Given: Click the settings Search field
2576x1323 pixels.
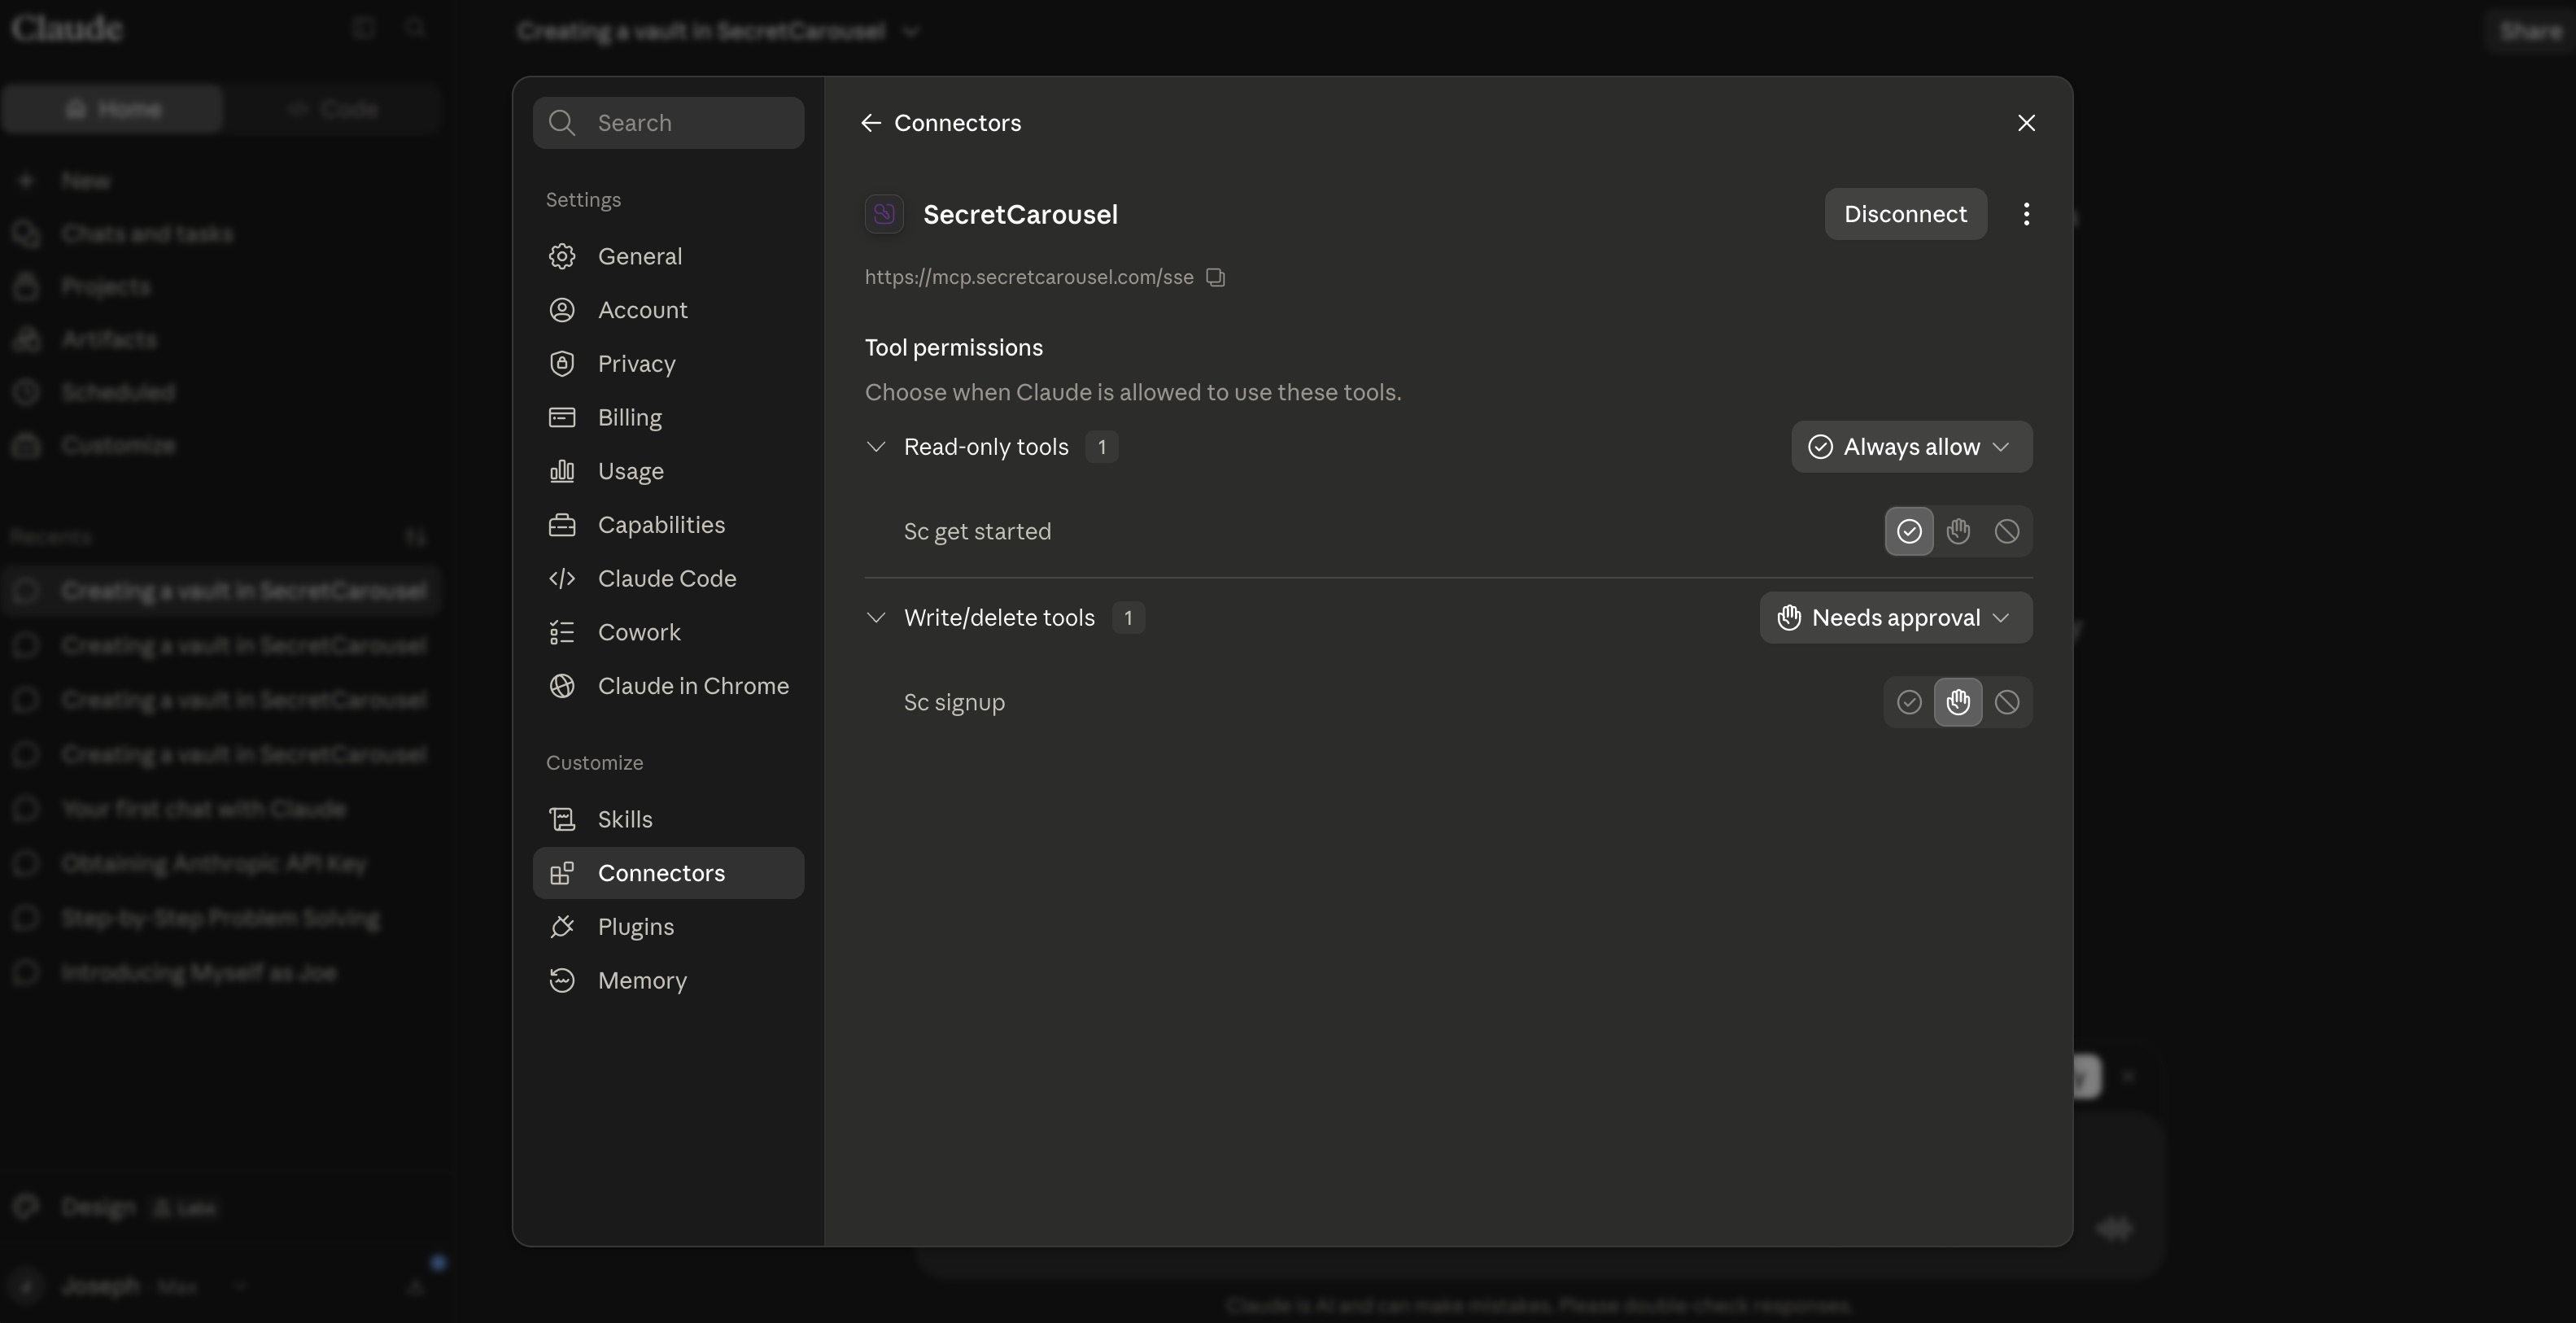Looking at the screenshot, I should [668, 123].
